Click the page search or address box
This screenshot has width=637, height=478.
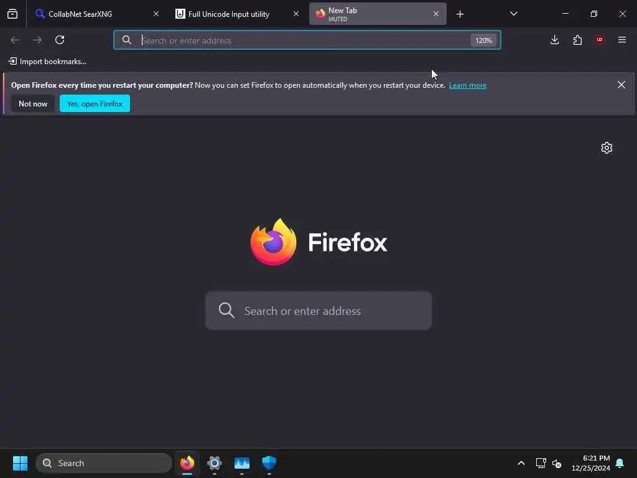pos(318,311)
